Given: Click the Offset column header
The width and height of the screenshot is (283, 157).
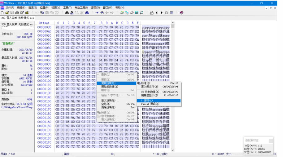Looking at the screenshot, I should pyautogui.click(x=44, y=23).
